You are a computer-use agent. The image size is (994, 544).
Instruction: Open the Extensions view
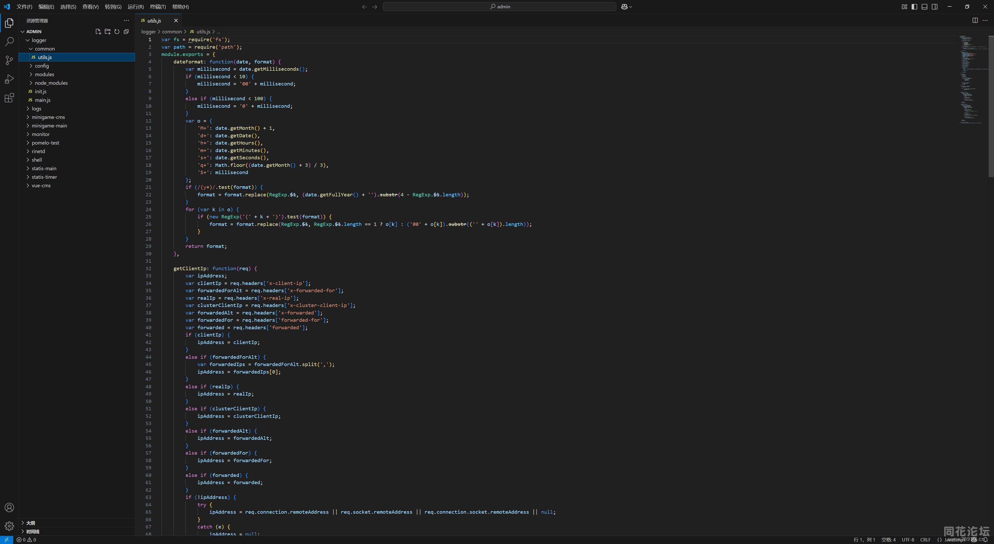[x=9, y=98]
